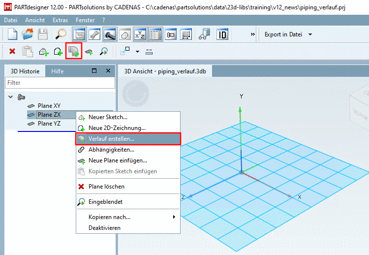This screenshot has height=255, width=369.
Task: Open dropdown arrow beside connection point icon
Action: (x=137, y=52)
